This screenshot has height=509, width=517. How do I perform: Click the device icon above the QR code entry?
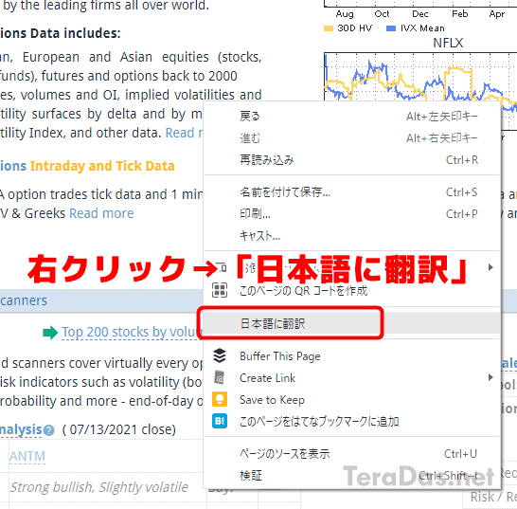(221, 266)
